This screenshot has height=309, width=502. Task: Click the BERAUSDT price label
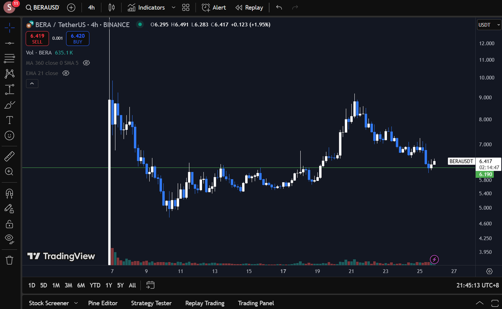[461, 161]
